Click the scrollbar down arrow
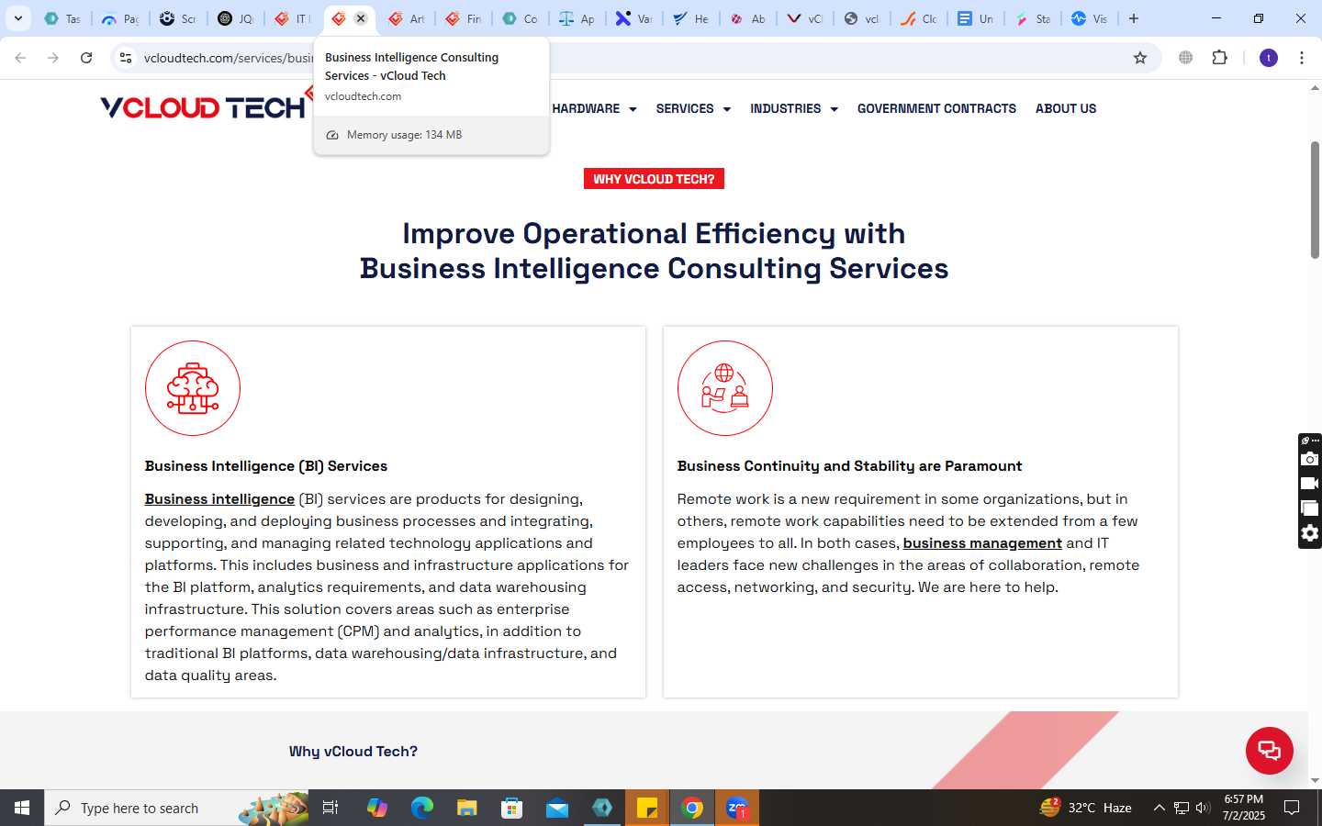 coord(1315,781)
